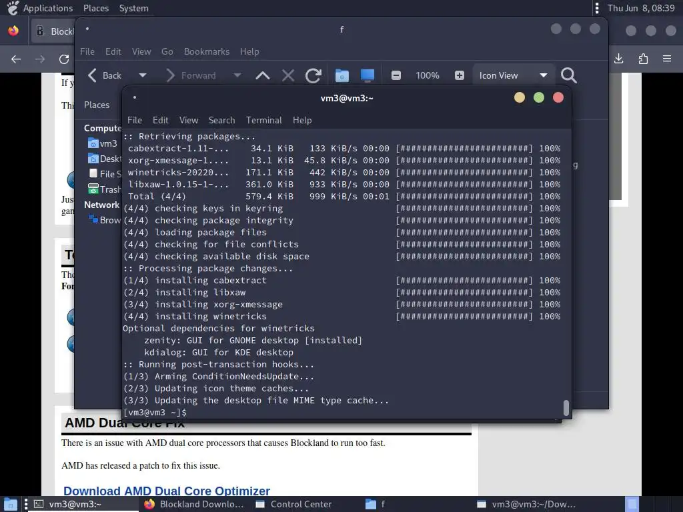Viewport: 683px width, 512px height.
Task: Click file manager Forward button
Action: click(191, 75)
